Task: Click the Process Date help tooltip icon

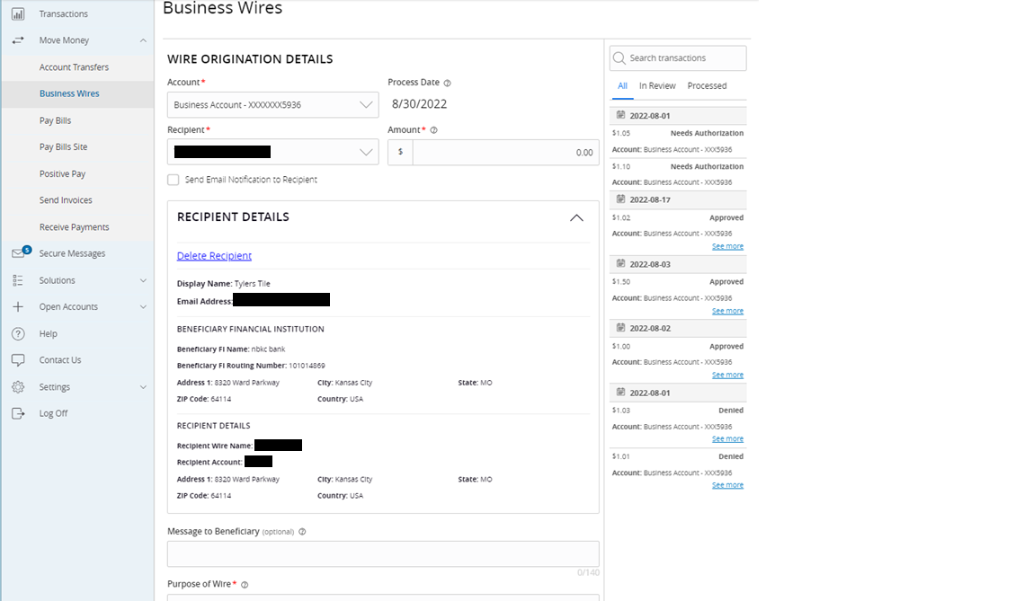Action: tap(447, 82)
